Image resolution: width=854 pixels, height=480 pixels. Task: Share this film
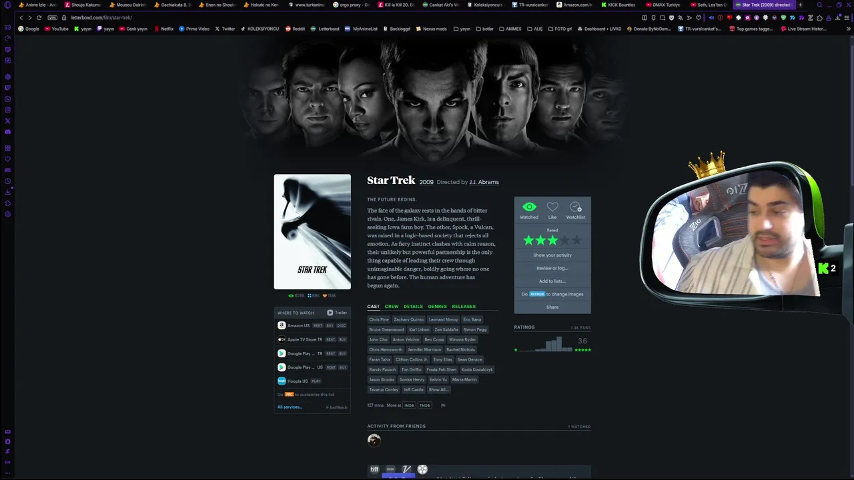point(552,307)
